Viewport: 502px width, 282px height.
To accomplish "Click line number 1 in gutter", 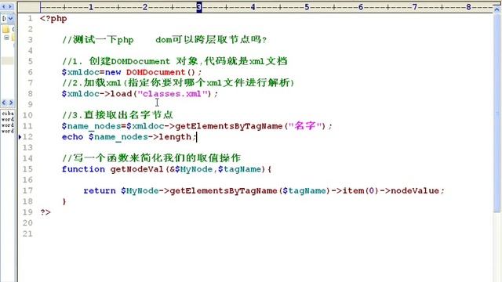I will [x=30, y=19].
